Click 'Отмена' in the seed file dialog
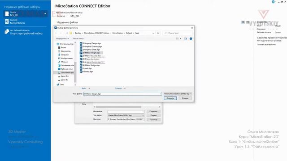The image size is (287, 161). coord(185,98)
